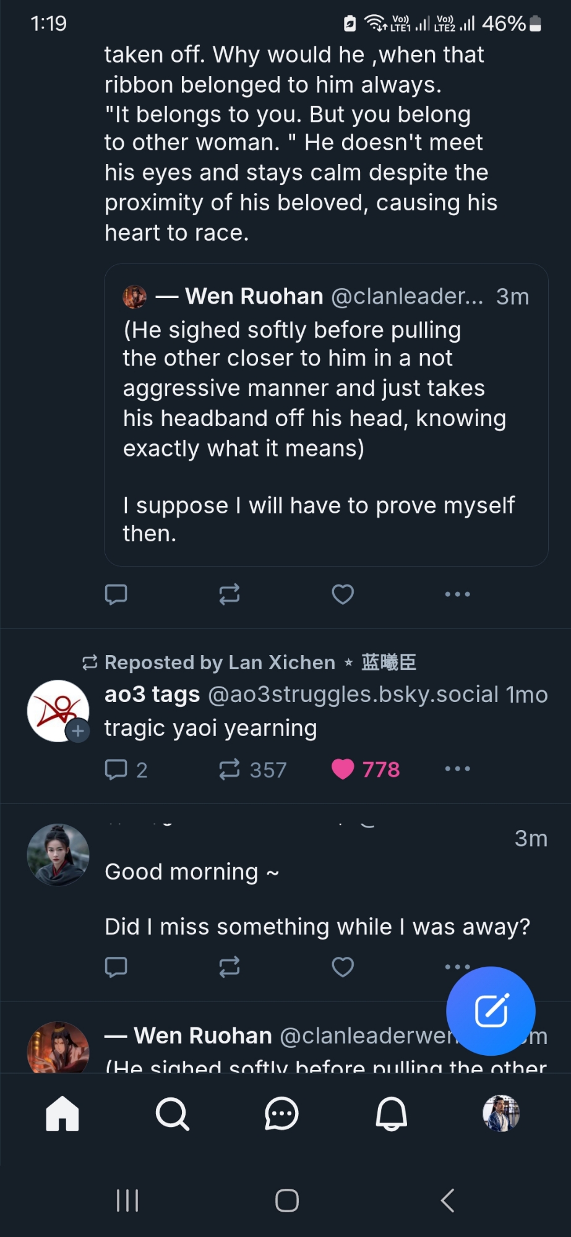Open the Home feed tab

pos(62,1114)
